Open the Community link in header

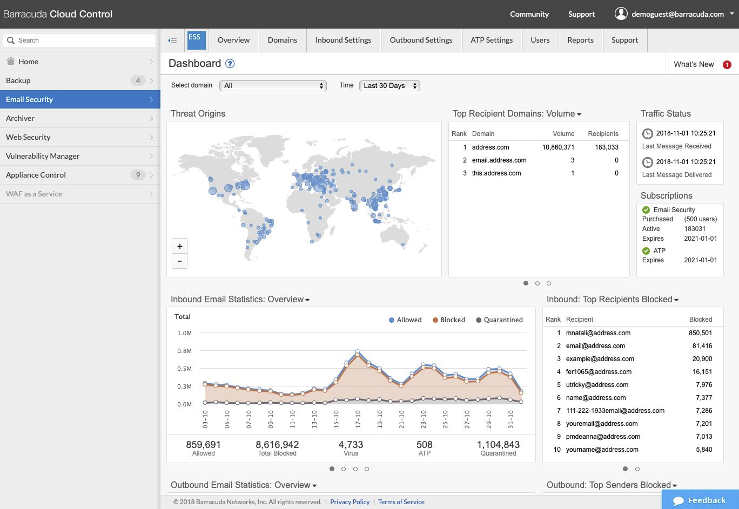coord(529,14)
